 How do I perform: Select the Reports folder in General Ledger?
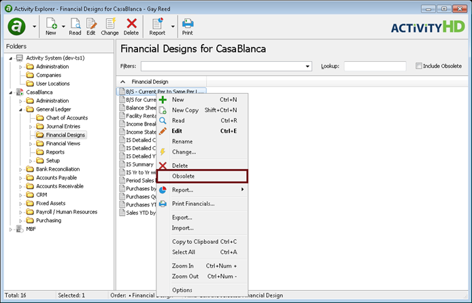coord(55,152)
